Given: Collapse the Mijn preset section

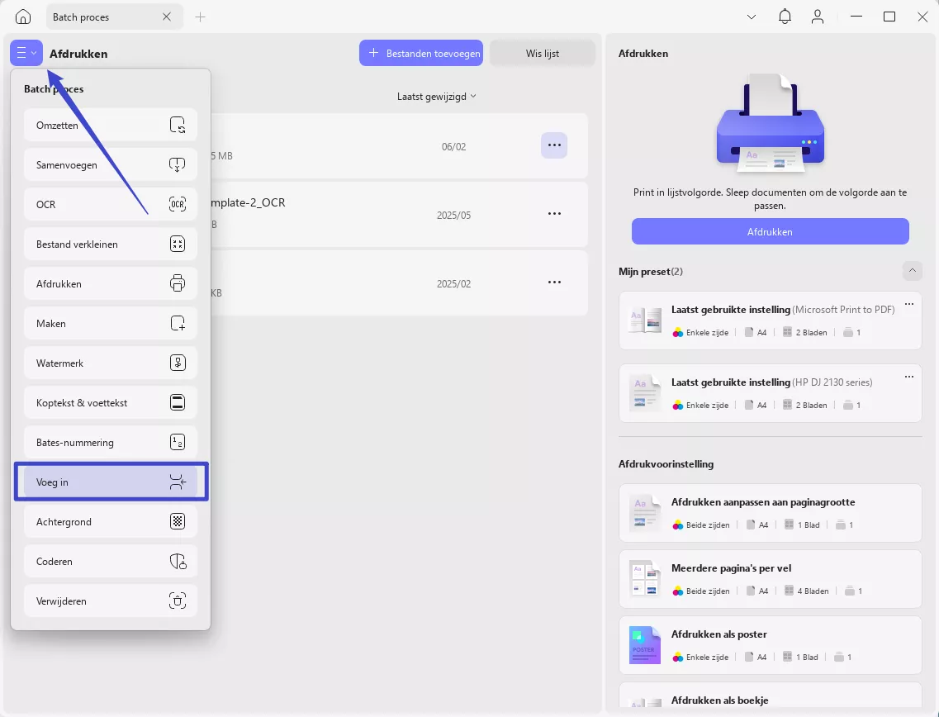Looking at the screenshot, I should click(912, 271).
